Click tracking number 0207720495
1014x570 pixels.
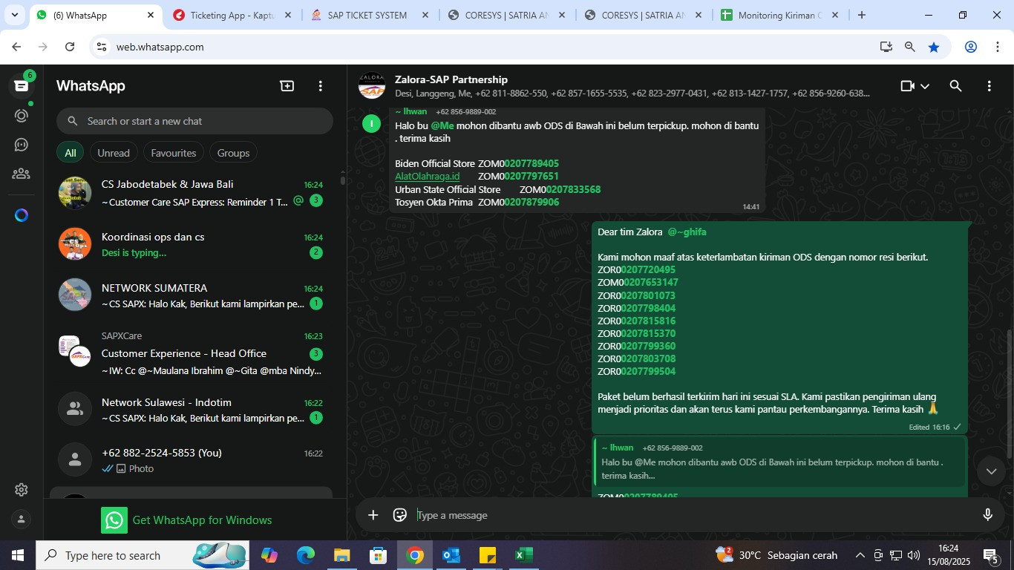pos(648,270)
